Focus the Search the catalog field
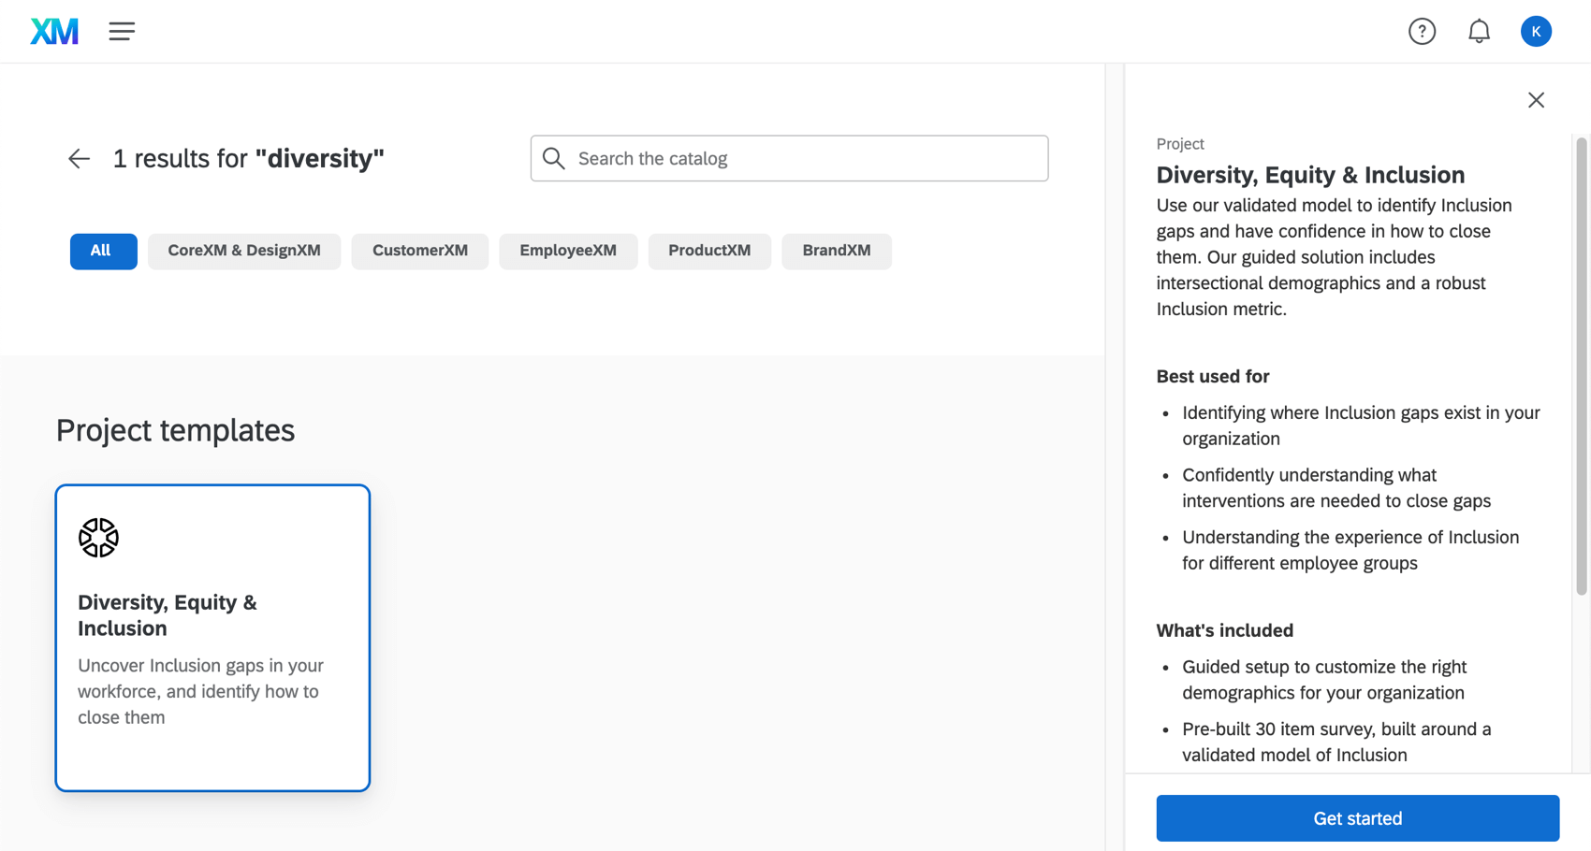The image size is (1591, 851). click(805, 159)
